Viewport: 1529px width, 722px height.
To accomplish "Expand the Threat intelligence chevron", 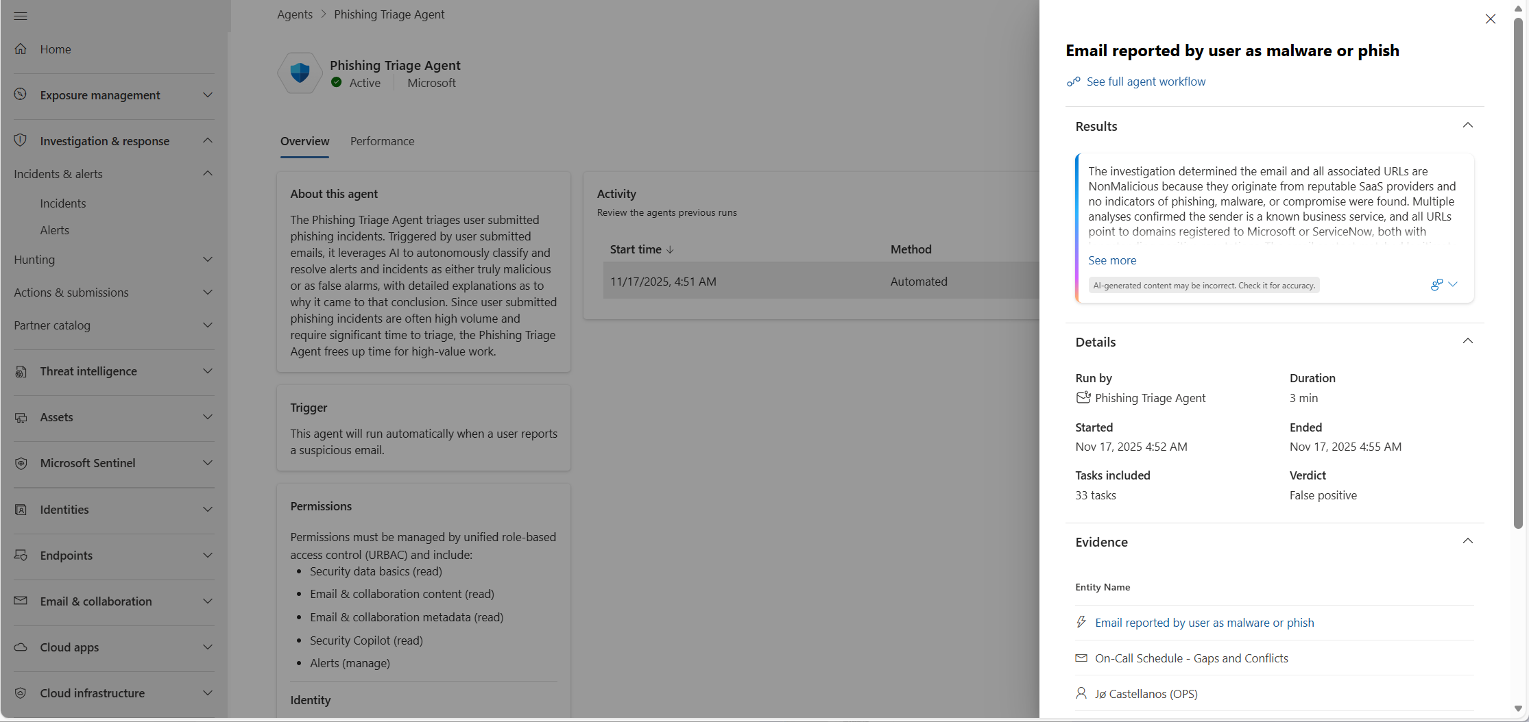I will click(208, 371).
